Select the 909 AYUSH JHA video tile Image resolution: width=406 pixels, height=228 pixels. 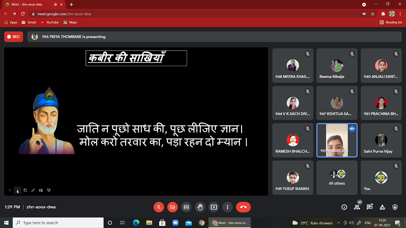(337, 140)
